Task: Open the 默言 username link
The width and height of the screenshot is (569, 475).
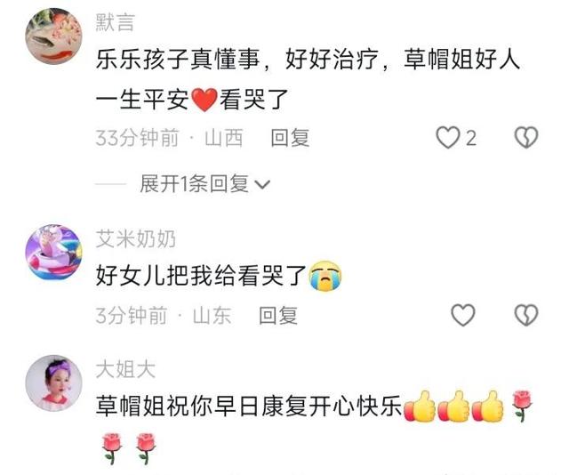Action: click(x=115, y=22)
